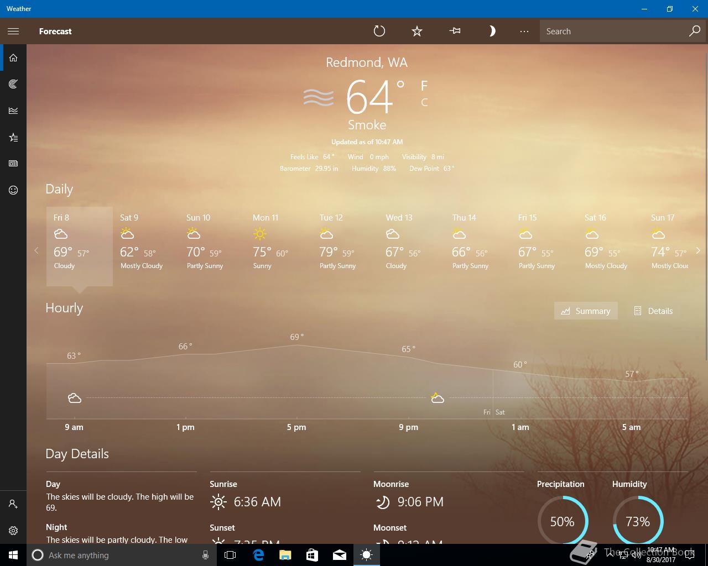The width and height of the screenshot is (708, 566).
Task: Click the Cortana microphone icon
Action: pos(205,555)
